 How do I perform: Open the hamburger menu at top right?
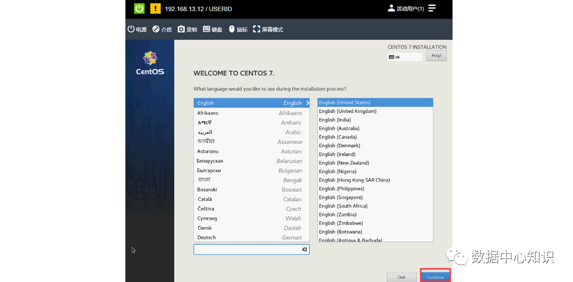click(432, 8)
